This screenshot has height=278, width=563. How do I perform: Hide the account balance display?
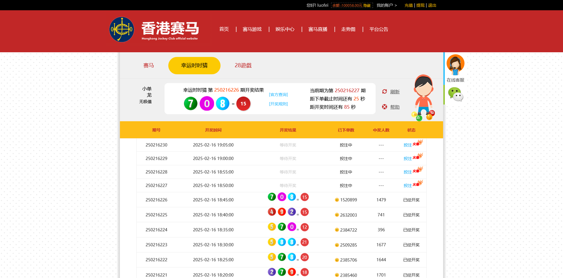[x=367, y=6]
